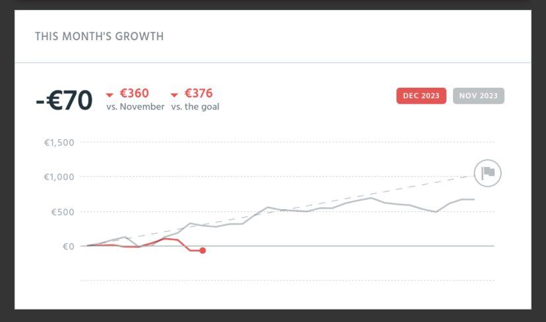Click the gray November line's peak
This screenshot has height=322, width=546.
click(371, 198)
